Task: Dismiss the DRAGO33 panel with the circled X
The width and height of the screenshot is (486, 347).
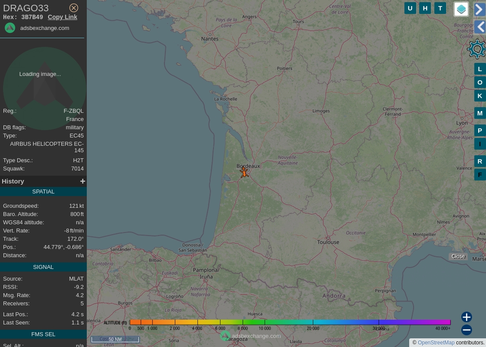Action: 74,8
